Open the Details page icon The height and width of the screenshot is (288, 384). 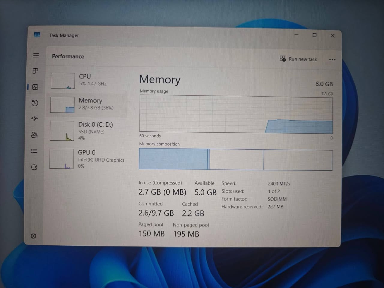pos(34,151)
